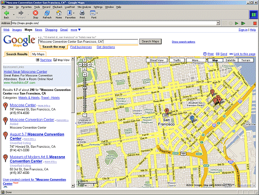Click the result C pin icon in results list
This screenshot has width=259, height=195.
(6, 136)
